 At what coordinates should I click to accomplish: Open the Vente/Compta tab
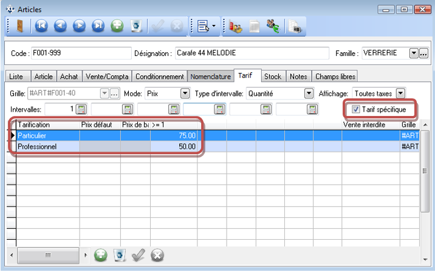[x=107, y=76]
